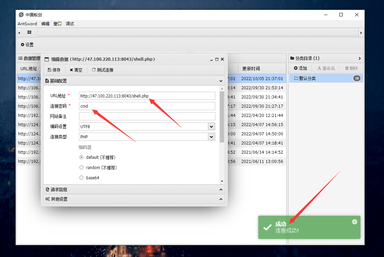Click the URL地址 column header
The width and height of the screenshot is (384, 257).
(29, 69)
